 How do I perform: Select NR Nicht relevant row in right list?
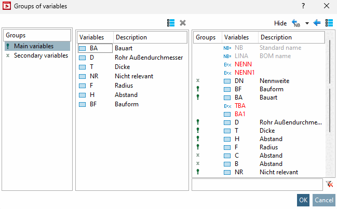[259, 172]
